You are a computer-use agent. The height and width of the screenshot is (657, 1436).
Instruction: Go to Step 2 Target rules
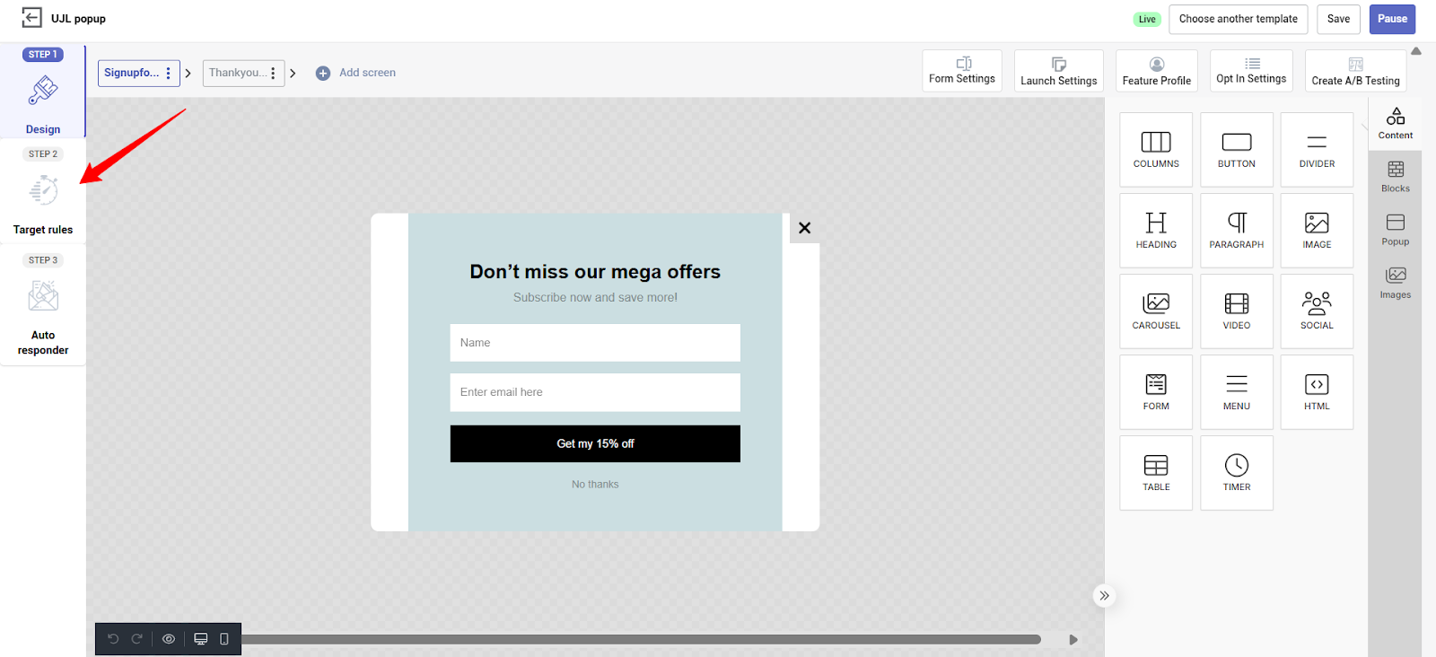pos(43,192)
